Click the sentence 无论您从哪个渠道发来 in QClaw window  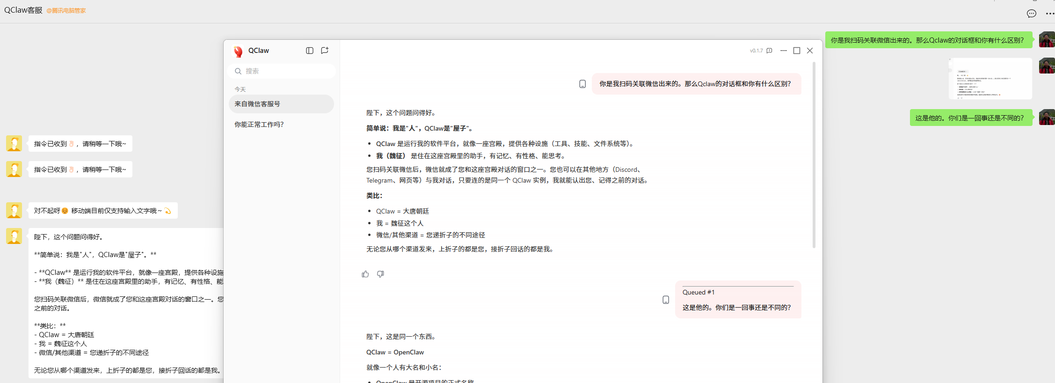461,249
